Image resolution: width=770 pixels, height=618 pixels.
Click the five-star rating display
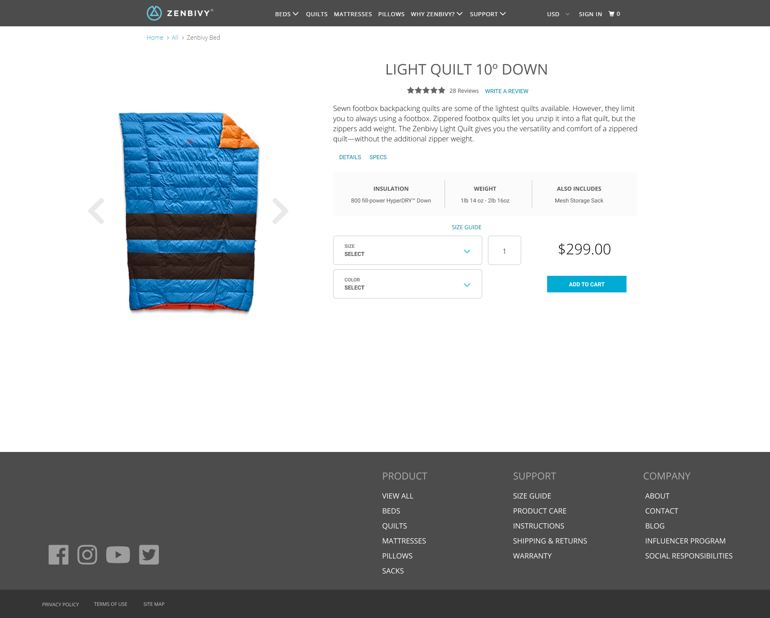click(426, 90)
